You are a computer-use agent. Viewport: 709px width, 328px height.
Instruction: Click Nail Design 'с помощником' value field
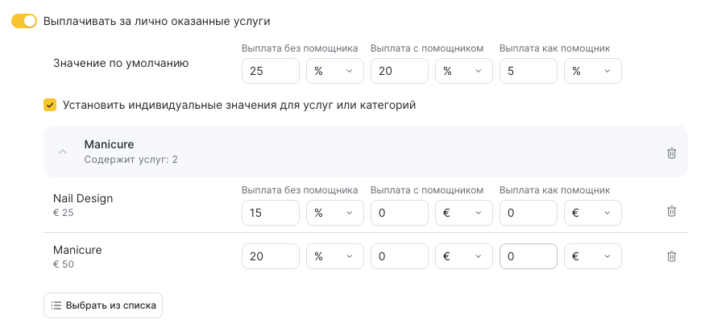tap(399, 213)
